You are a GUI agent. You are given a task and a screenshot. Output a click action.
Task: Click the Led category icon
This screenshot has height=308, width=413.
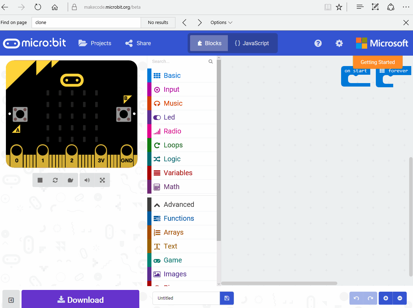[157, 117]
